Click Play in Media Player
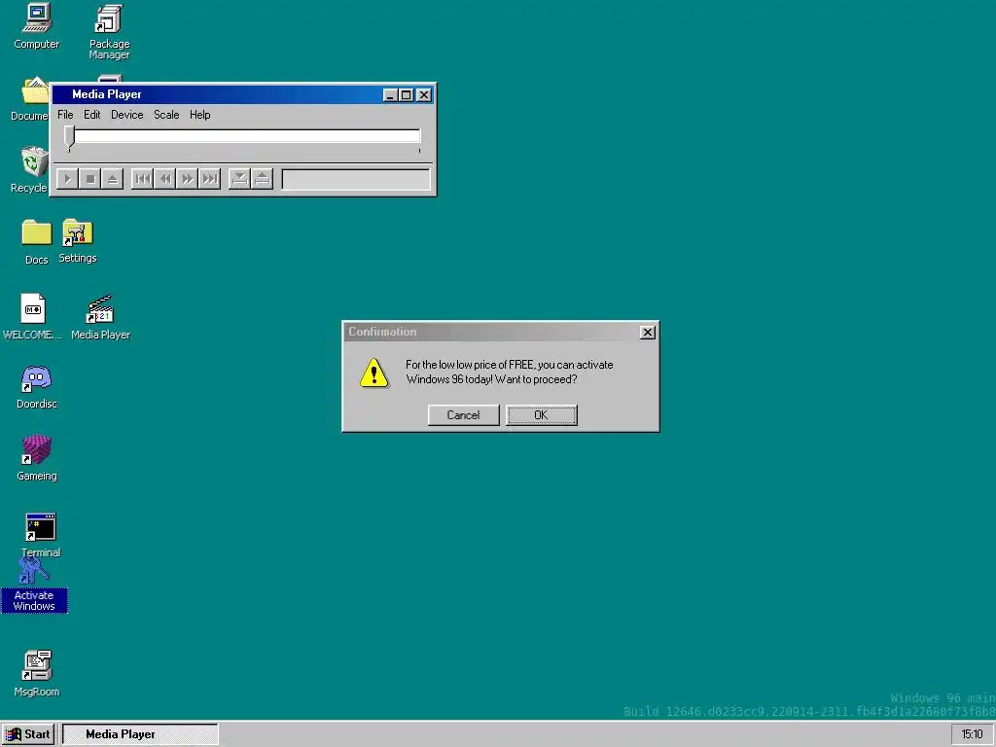Screen dimensions: 996x747 pyautogui.click(x=67, y=179)
